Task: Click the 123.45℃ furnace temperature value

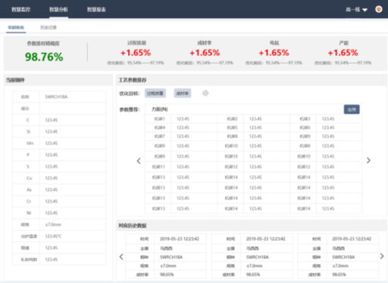Action: point(53,236)
